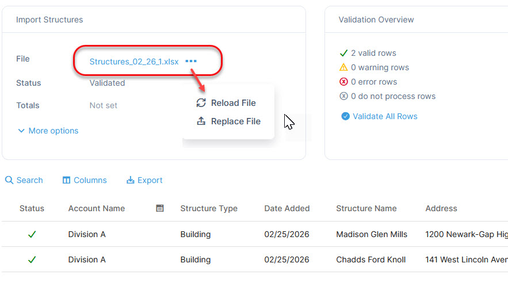Screen dimensions: 508x286
Task: Click the Status column header
Action: coord(32,208)
